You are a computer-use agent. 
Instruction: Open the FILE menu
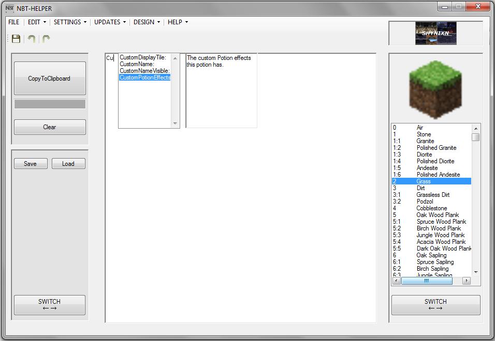click(x=13, y=22)
